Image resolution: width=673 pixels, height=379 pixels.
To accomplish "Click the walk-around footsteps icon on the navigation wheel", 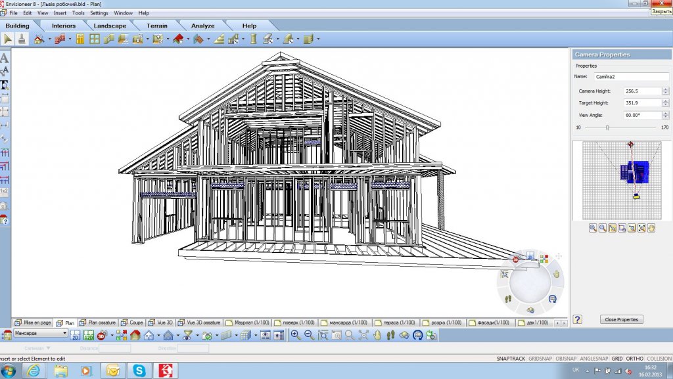I will [508, 299].
